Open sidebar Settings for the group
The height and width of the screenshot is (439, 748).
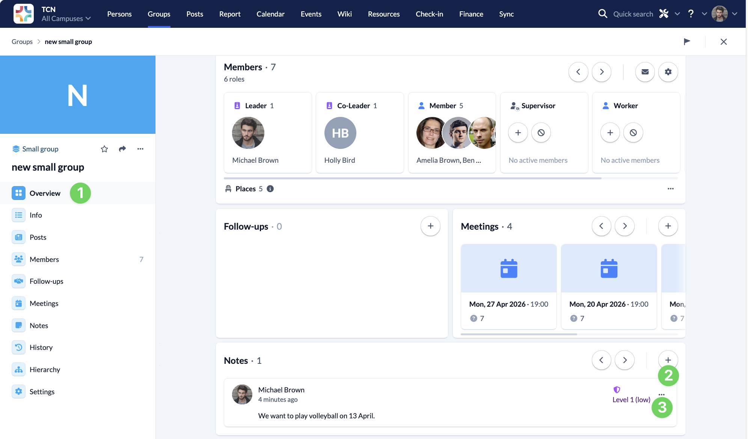click(78, 392)
